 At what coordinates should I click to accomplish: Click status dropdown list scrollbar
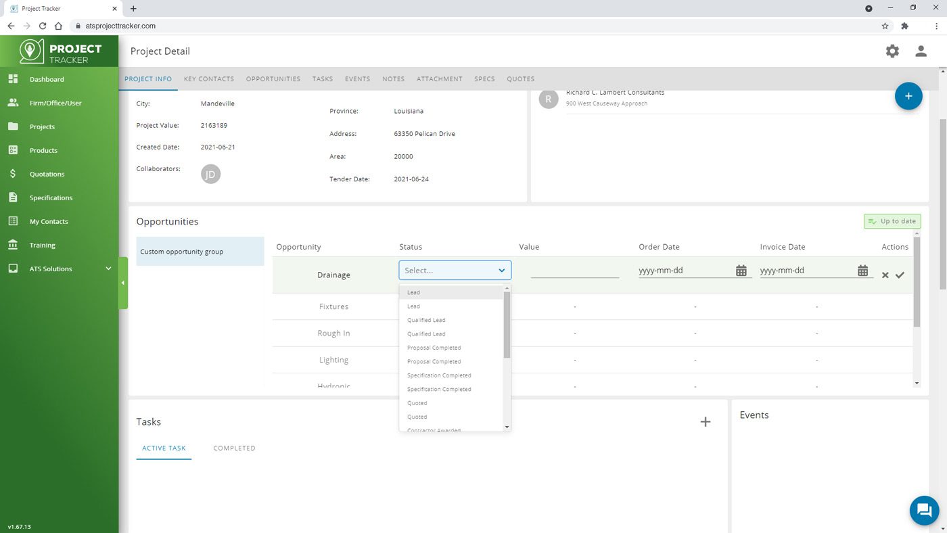pyautogui.click(x=507, y=325)
